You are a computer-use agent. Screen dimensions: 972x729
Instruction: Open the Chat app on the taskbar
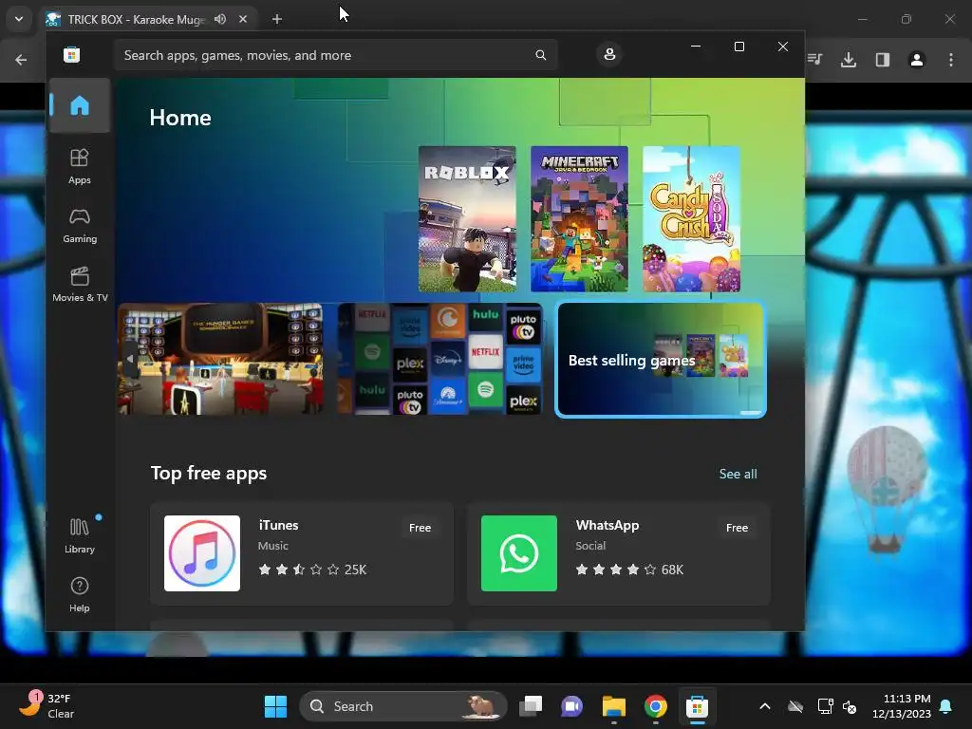[x=571, y=706]
